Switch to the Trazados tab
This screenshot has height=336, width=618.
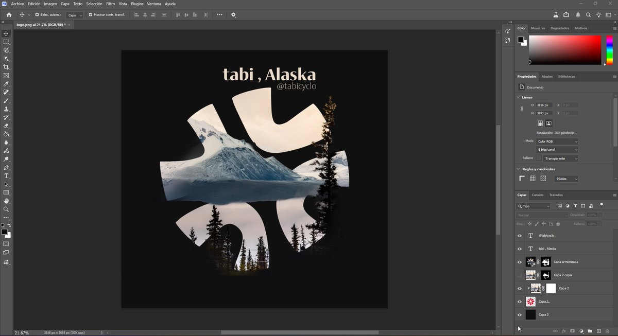[x=556, y=195]
